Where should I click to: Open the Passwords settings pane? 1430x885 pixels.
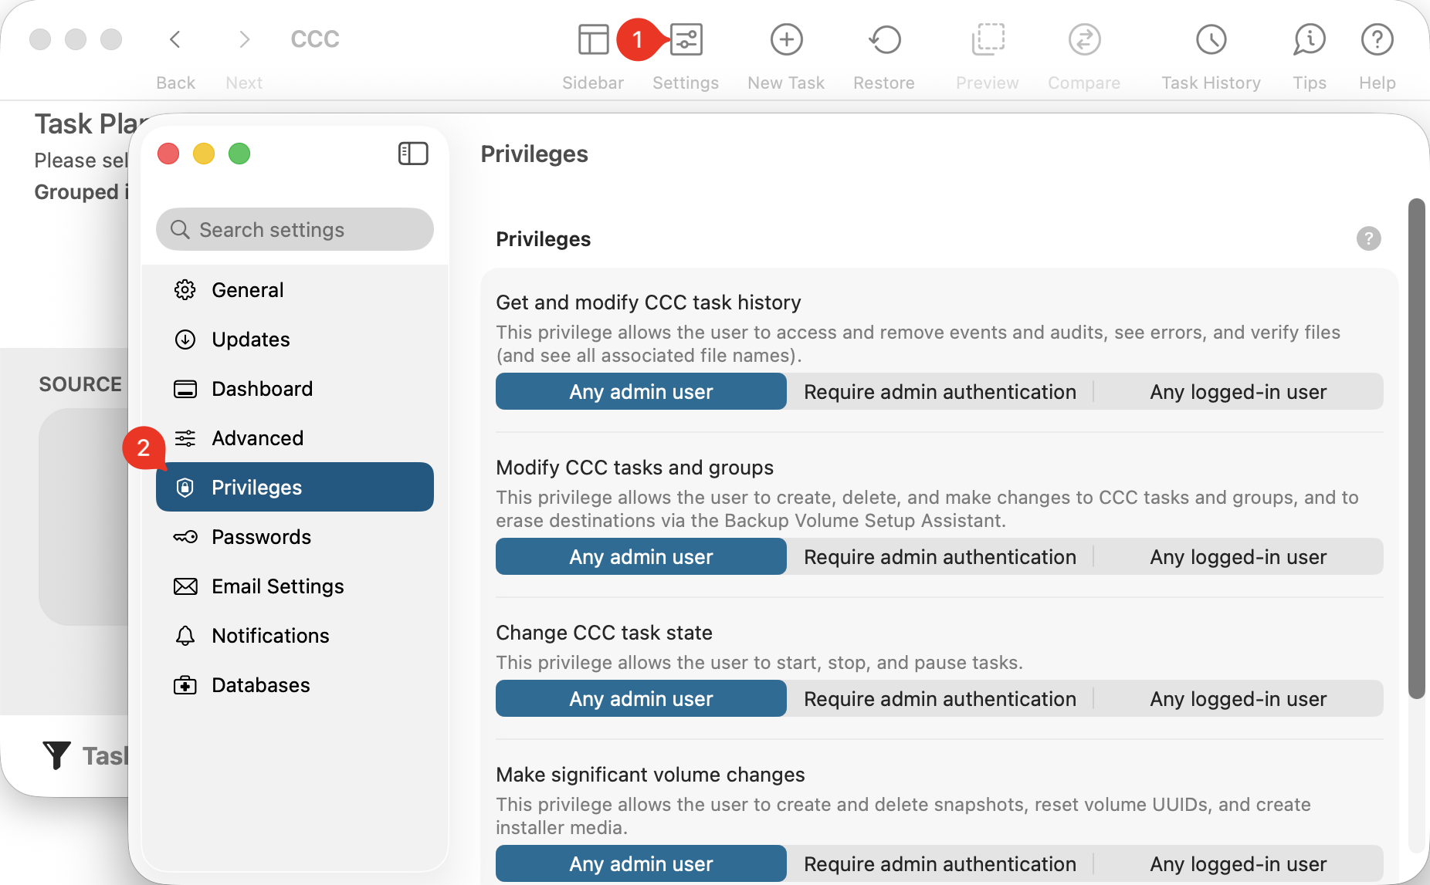295,537
